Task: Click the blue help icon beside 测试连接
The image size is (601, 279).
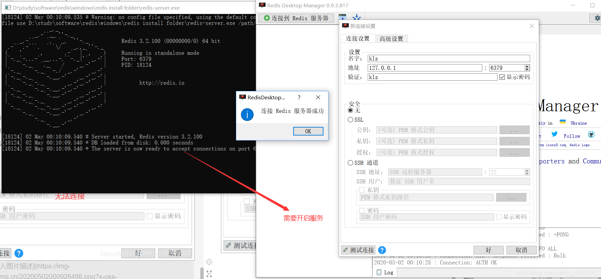Action: 382,250
